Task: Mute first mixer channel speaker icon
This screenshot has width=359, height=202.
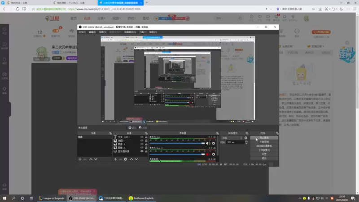Action: (x=208, y=143)
